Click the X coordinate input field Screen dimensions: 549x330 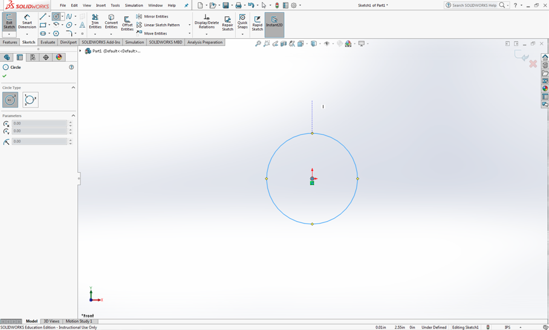click(39, 123)
